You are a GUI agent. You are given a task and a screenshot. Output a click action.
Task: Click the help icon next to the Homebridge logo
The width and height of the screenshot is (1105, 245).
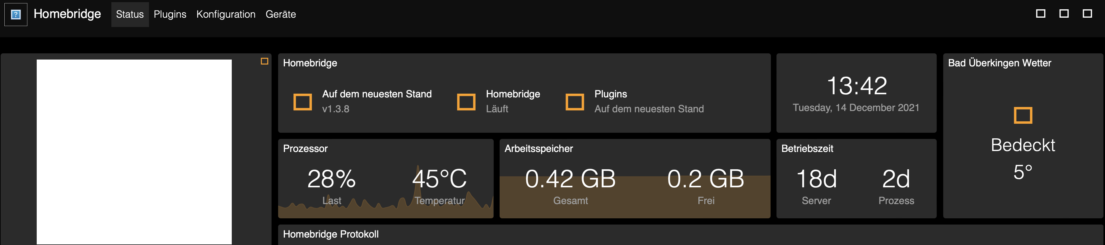pyautogui.click(x=16, y=14)
